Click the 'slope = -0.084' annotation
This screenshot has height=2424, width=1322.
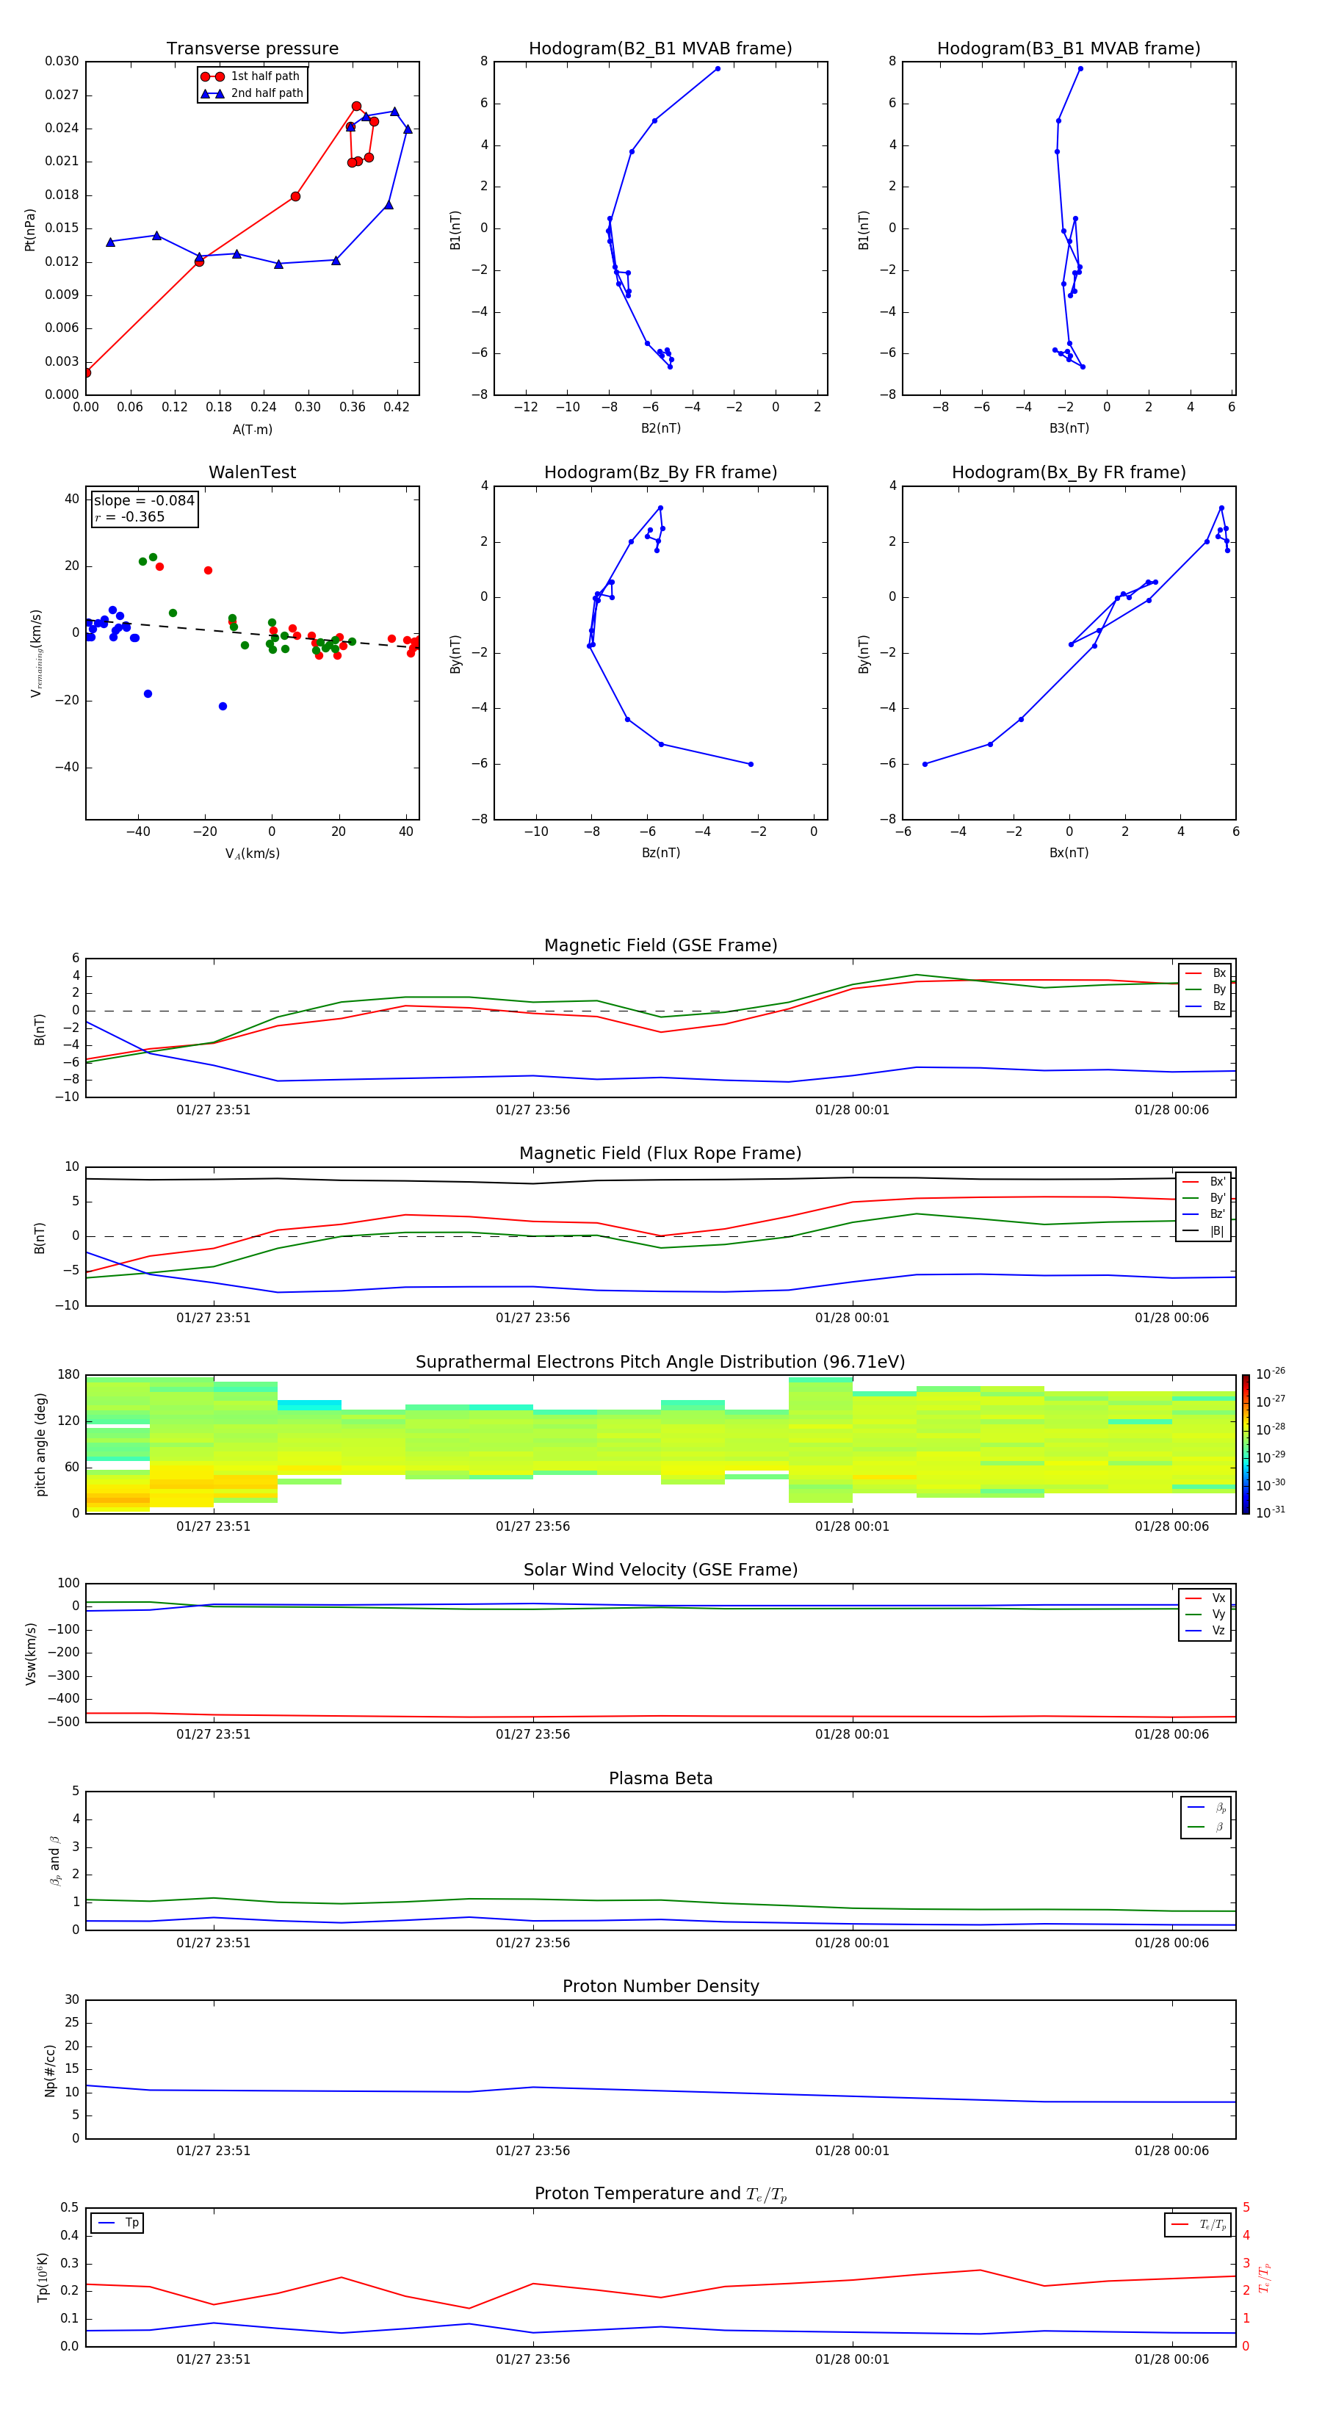(144, 501)
